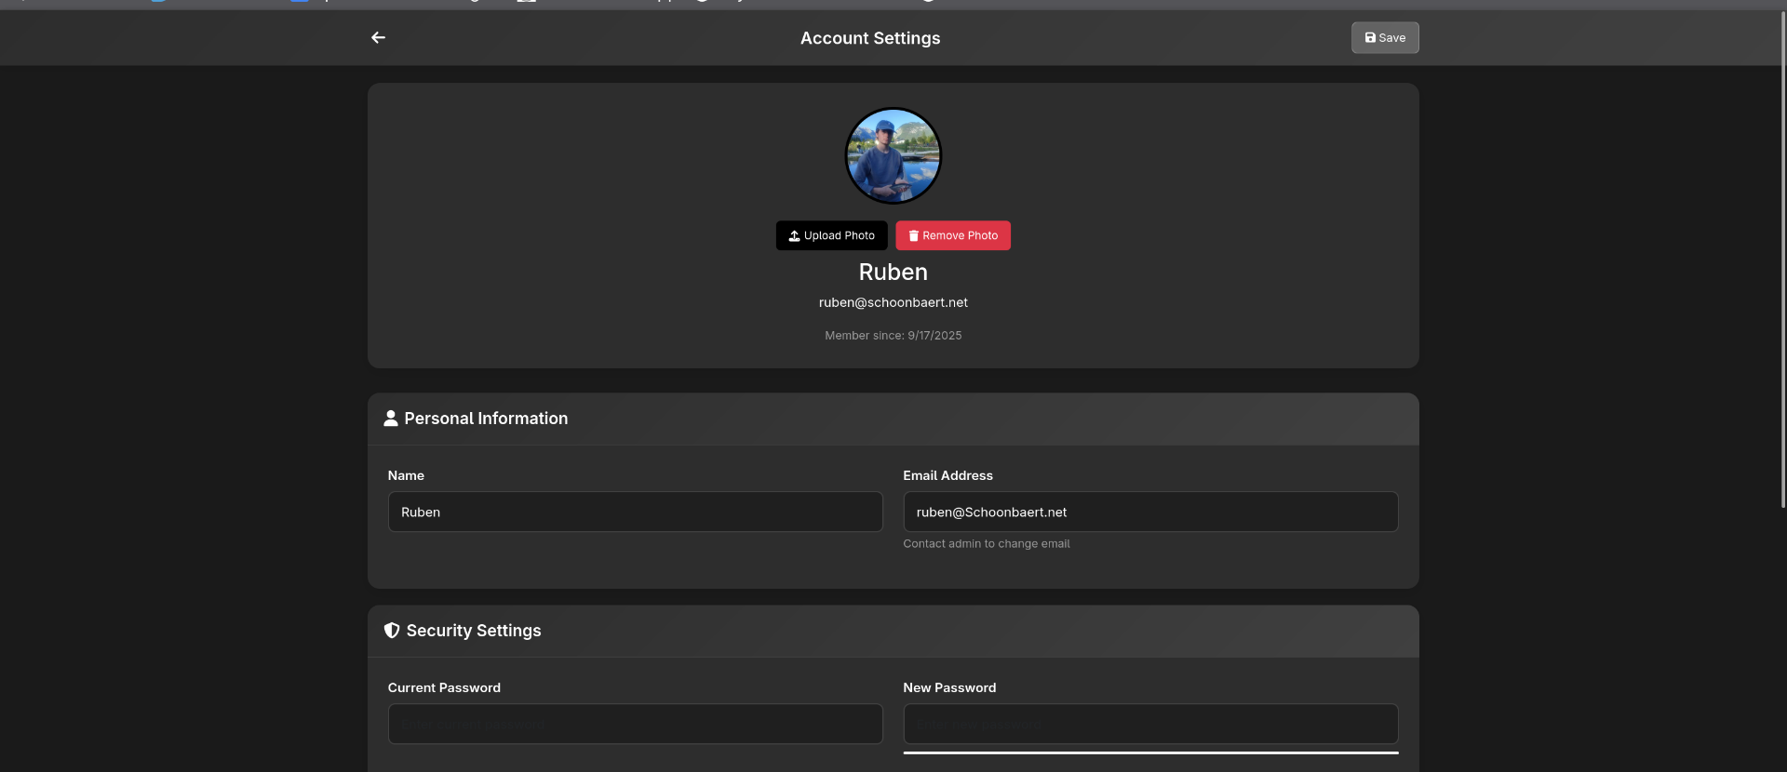This screenshot has width=1787, height=772.
Task: Click the vertical page scrollbar
Action: point(1782,260)
